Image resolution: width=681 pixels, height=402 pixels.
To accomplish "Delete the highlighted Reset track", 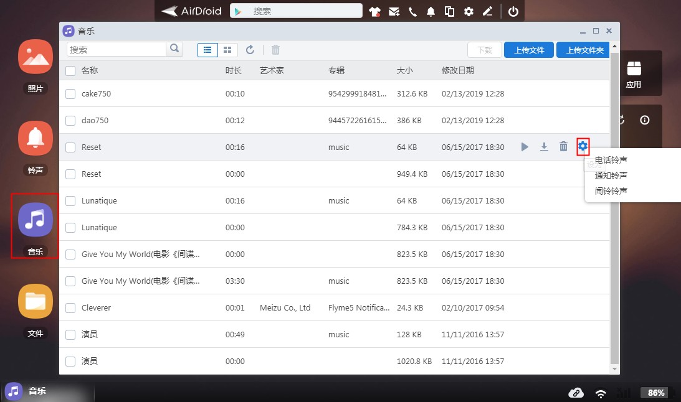I will pyautogui.click(x=563, y=147).
